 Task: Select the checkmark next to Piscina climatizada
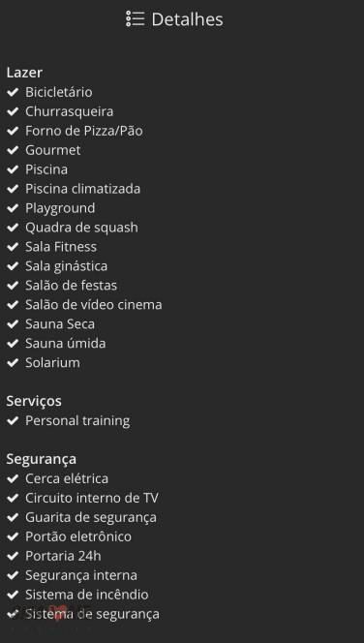click(13, 189)
